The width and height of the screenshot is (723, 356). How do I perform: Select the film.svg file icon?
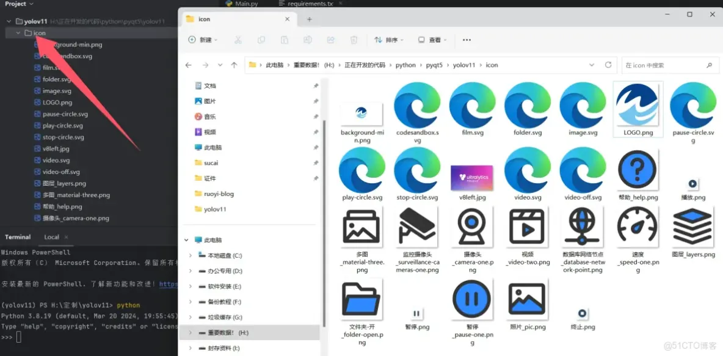473,105
